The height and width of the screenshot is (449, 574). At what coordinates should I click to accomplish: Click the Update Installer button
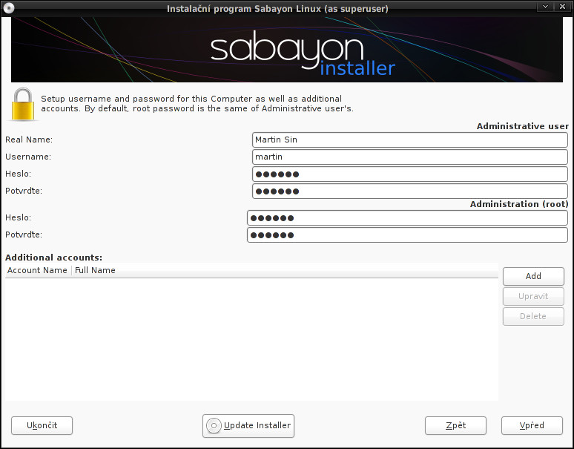point(248,425)
